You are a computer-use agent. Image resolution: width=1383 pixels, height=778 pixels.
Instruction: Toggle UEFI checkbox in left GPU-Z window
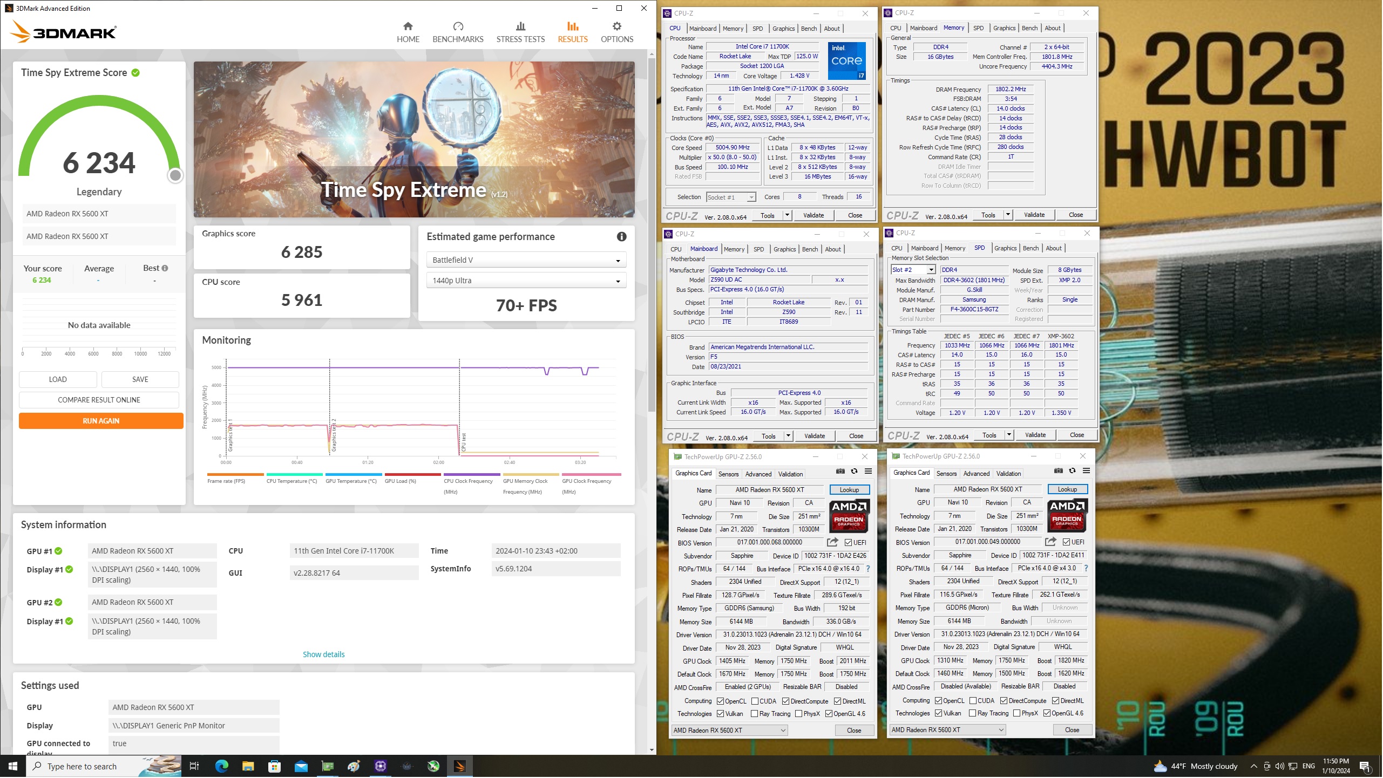pyautogui.click(x=849, y=543)
